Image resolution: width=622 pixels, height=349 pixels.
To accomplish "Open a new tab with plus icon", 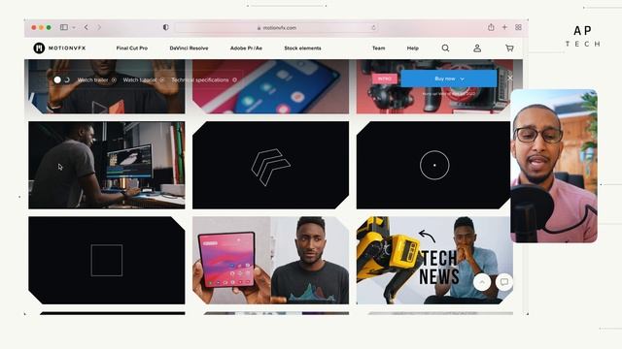I will (504, 27).
